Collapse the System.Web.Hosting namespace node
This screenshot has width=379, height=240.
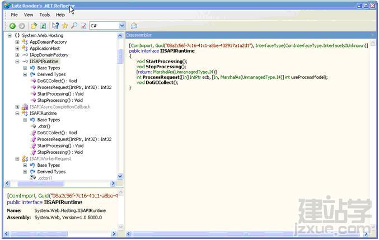pos(10,35)
